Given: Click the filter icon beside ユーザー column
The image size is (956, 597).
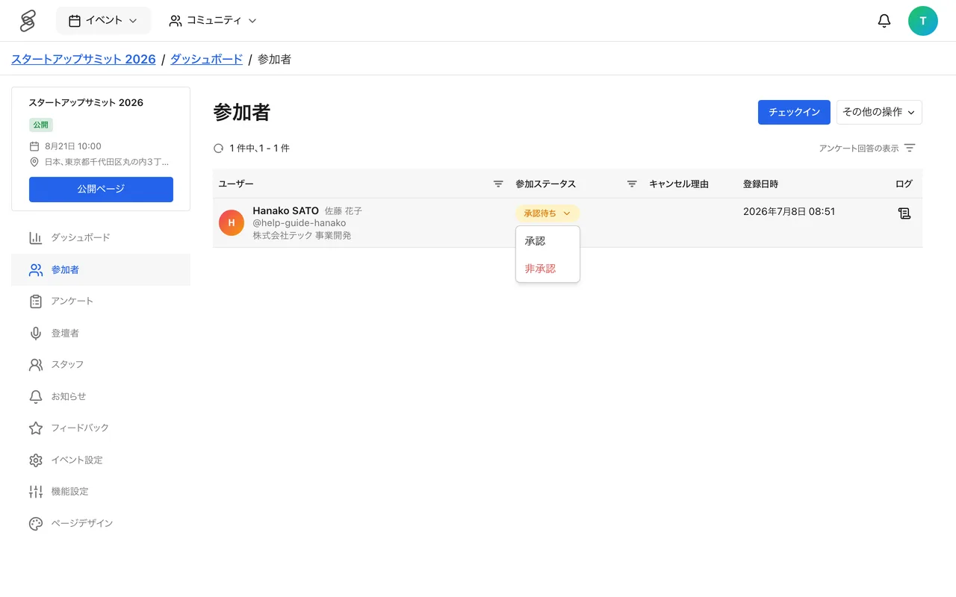Looking at the screenshot, I should point(498,184).
